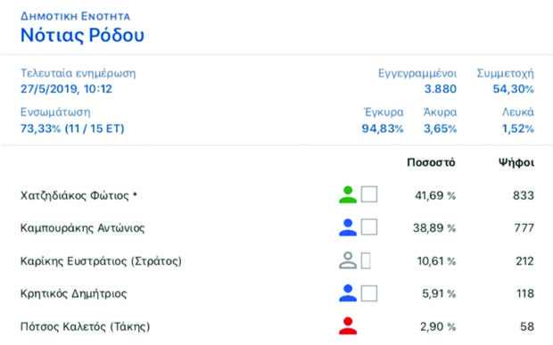Open the Νότιας Ρόδου heading

coord(82,35)
